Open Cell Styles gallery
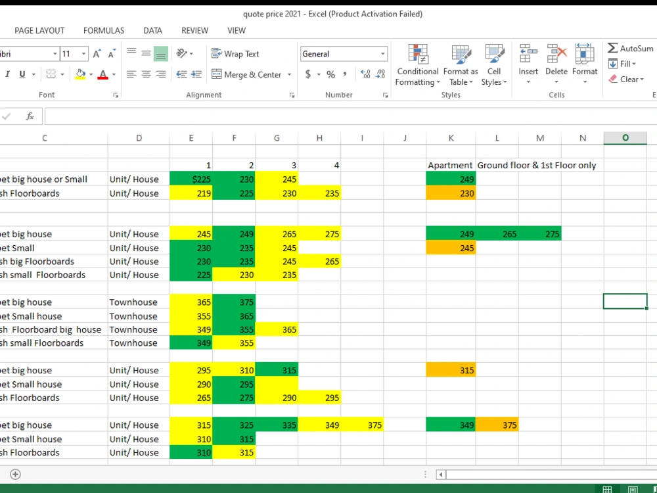This screenshot has width=657, height=493. (494, 65)
